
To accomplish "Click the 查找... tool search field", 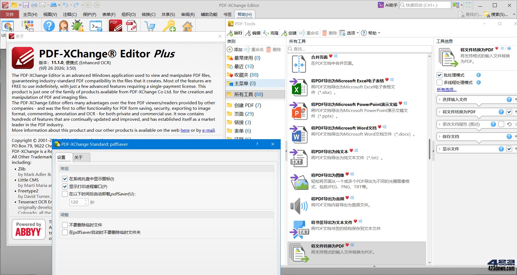I will (360, 49).
